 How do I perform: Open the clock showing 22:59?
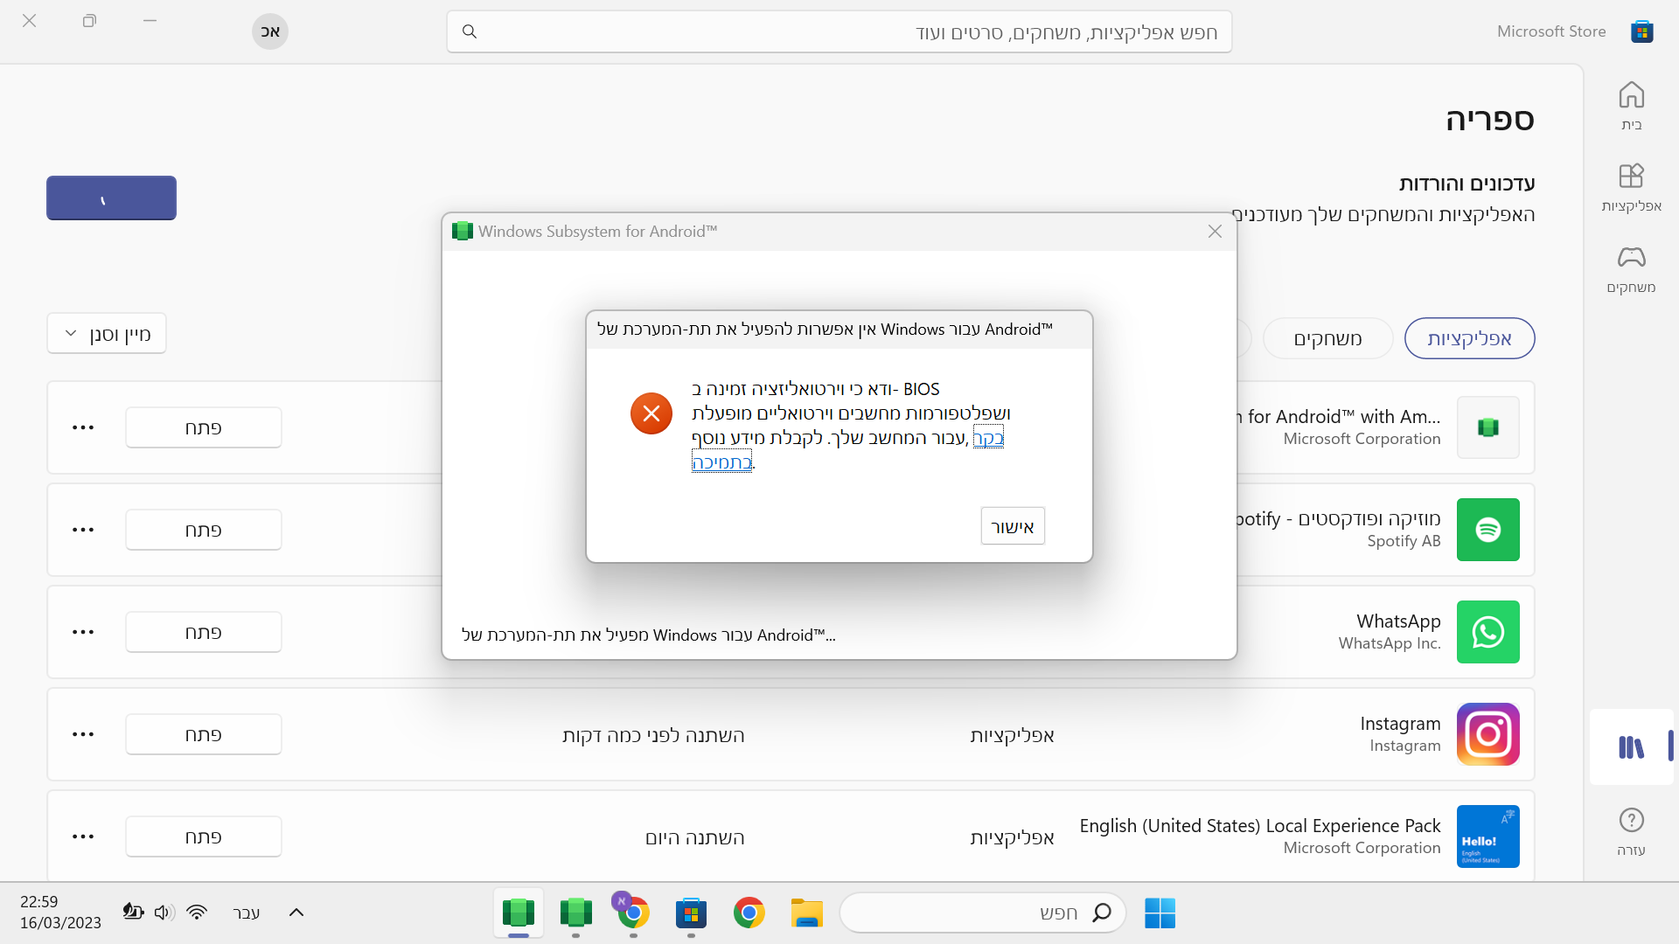(60, 912)
